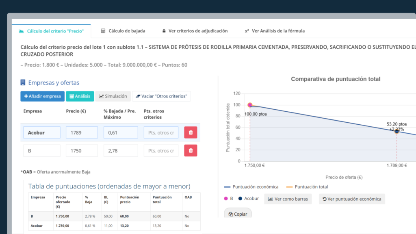Open the Simulación option
416x234 pixels.
coord(113,96)
